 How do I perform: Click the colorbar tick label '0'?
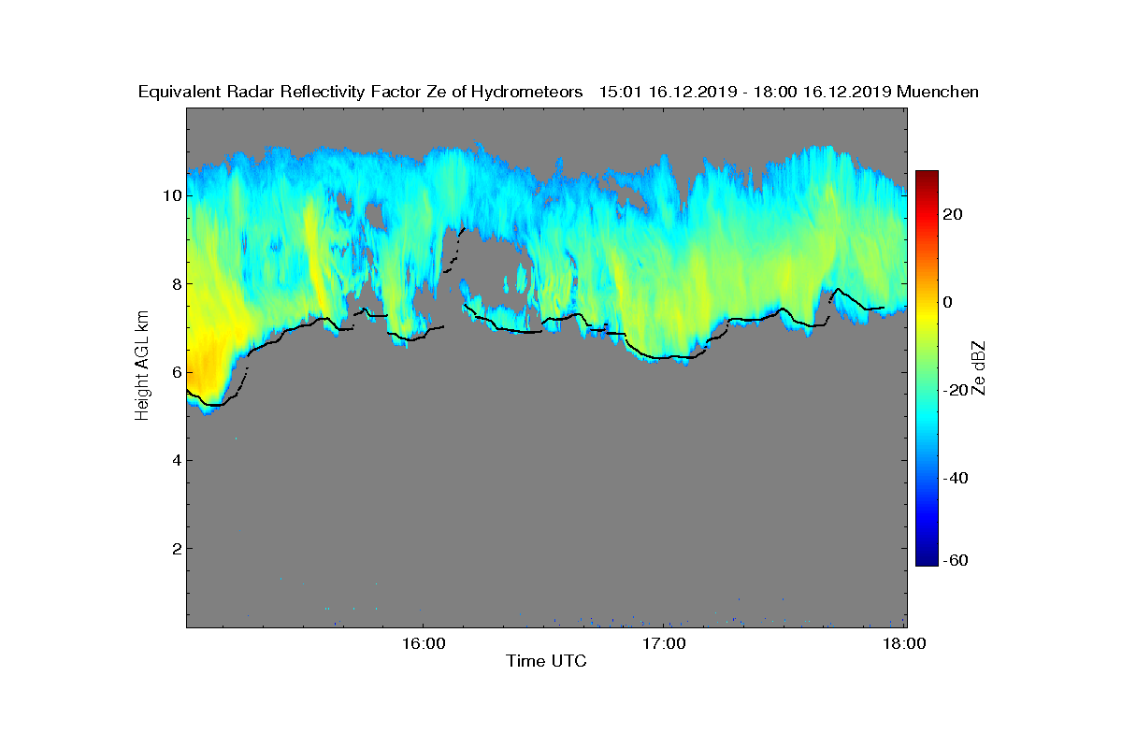(949, 302)
